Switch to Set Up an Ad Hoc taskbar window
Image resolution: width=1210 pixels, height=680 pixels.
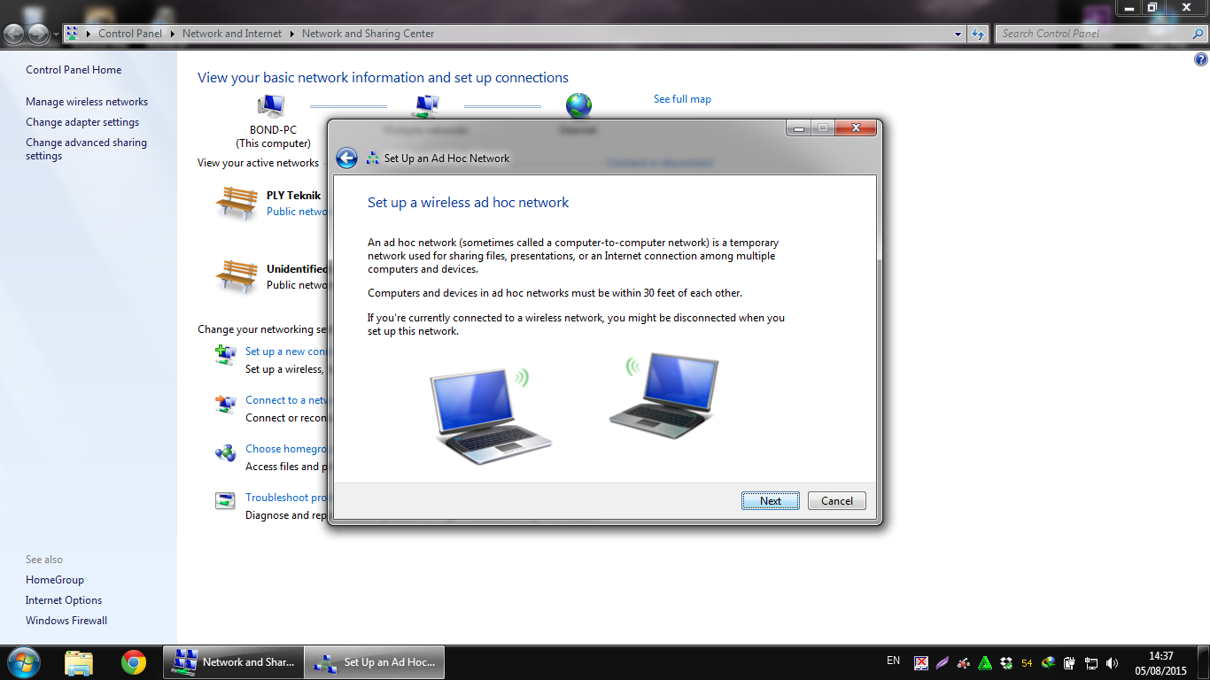(x=375, y=662)
